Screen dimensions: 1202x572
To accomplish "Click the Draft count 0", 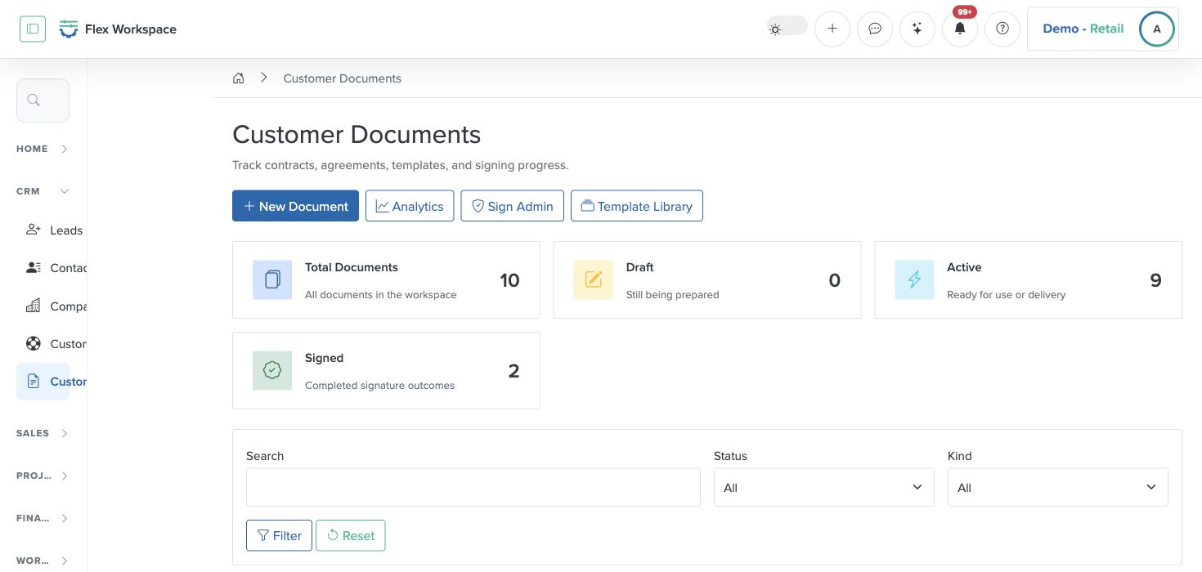I will point(834,280).
